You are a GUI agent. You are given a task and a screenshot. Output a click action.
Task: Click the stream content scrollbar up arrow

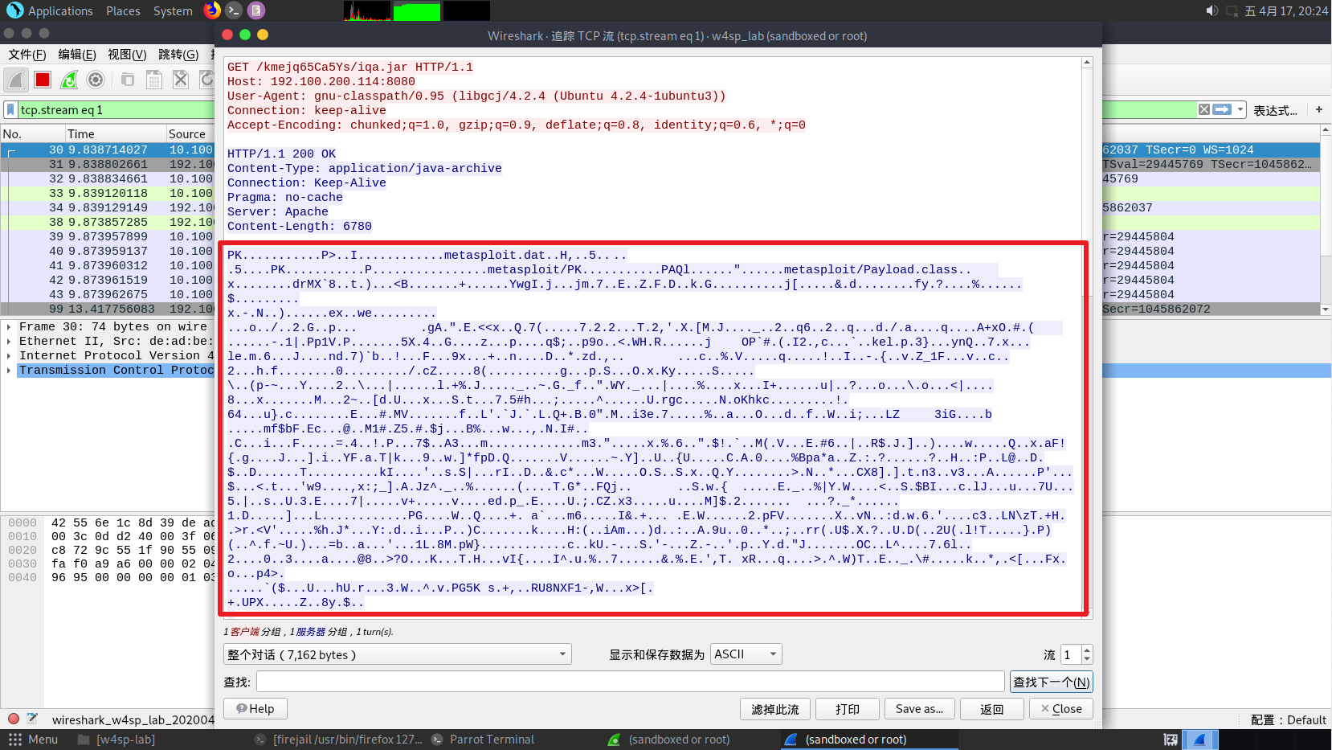coord(1087,63)
